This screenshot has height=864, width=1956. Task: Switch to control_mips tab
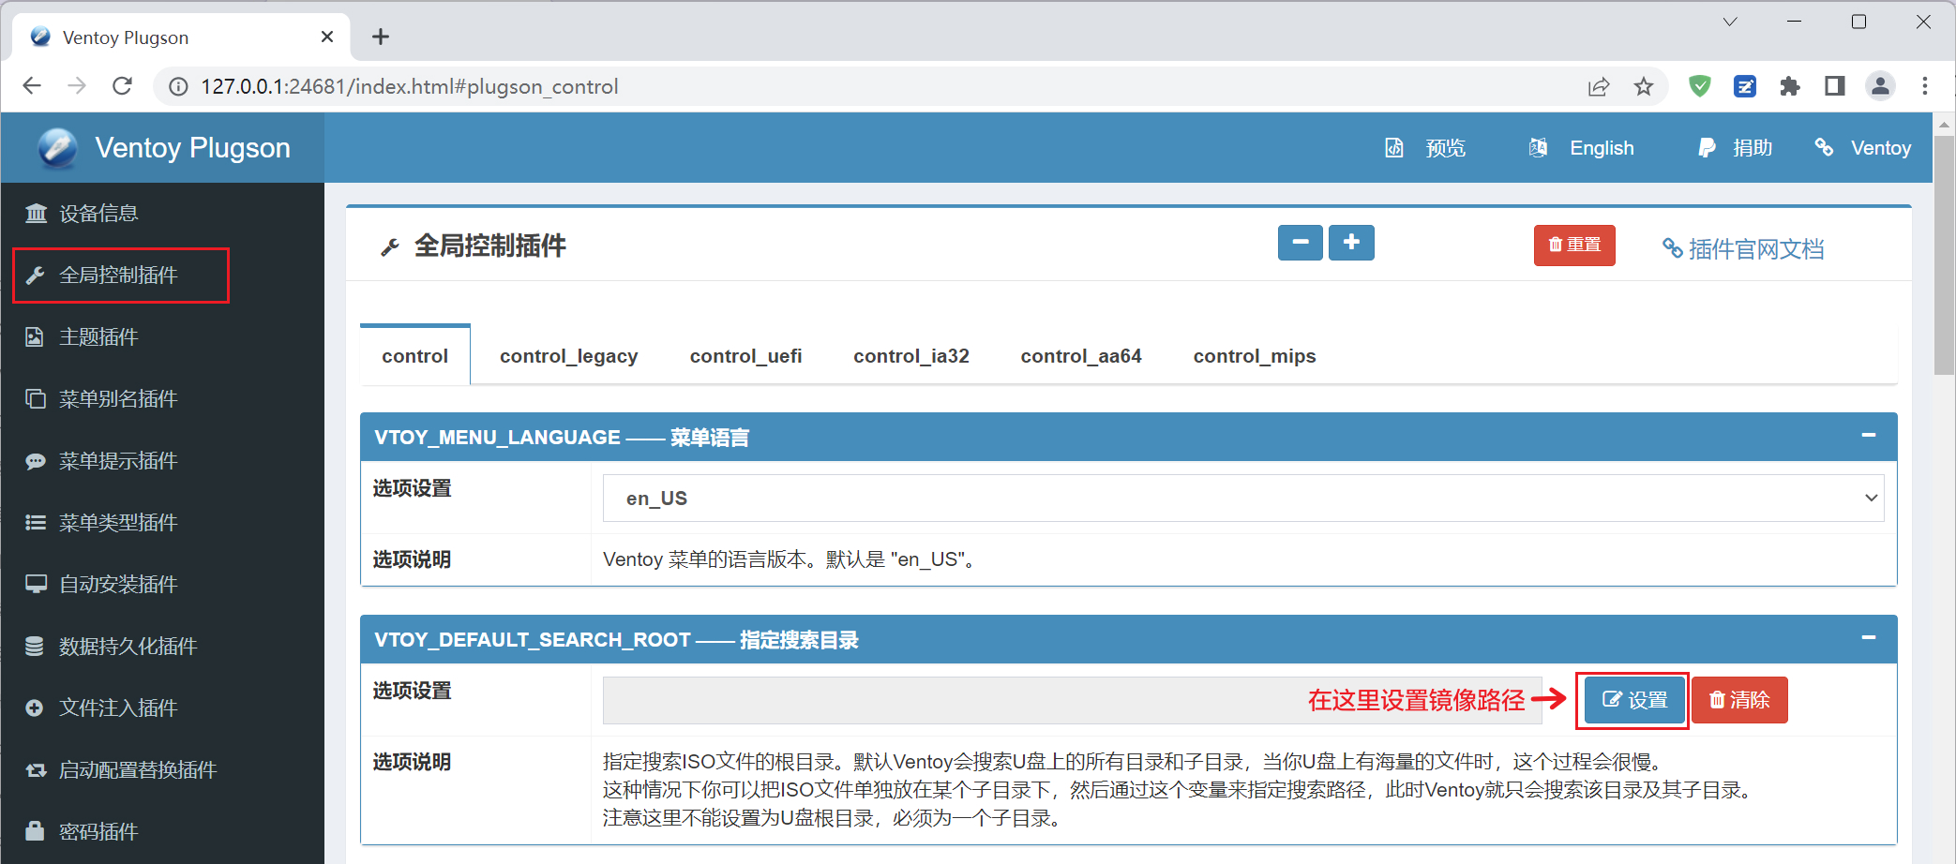1254,356
